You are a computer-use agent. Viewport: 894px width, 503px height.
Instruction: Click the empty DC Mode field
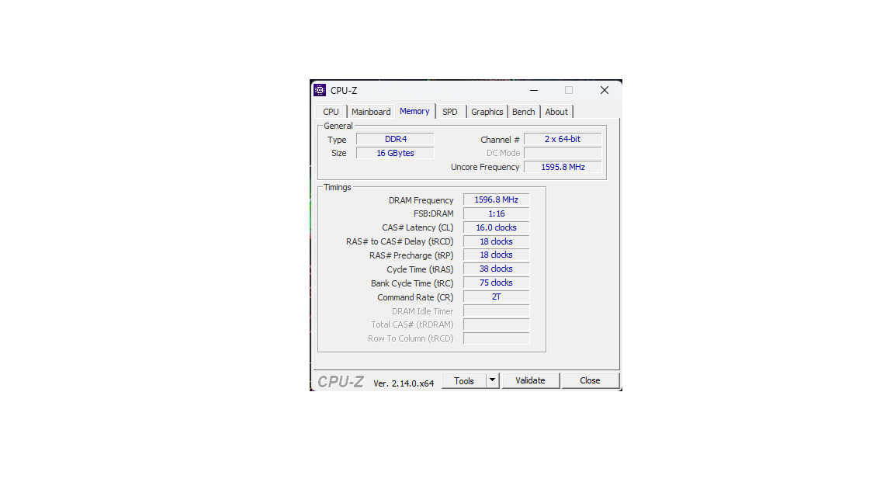click(563, 153)
